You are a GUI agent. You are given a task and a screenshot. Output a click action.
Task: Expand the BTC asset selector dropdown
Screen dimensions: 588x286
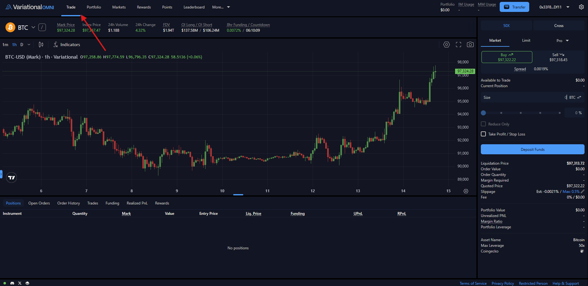click(x=33, y=28)
